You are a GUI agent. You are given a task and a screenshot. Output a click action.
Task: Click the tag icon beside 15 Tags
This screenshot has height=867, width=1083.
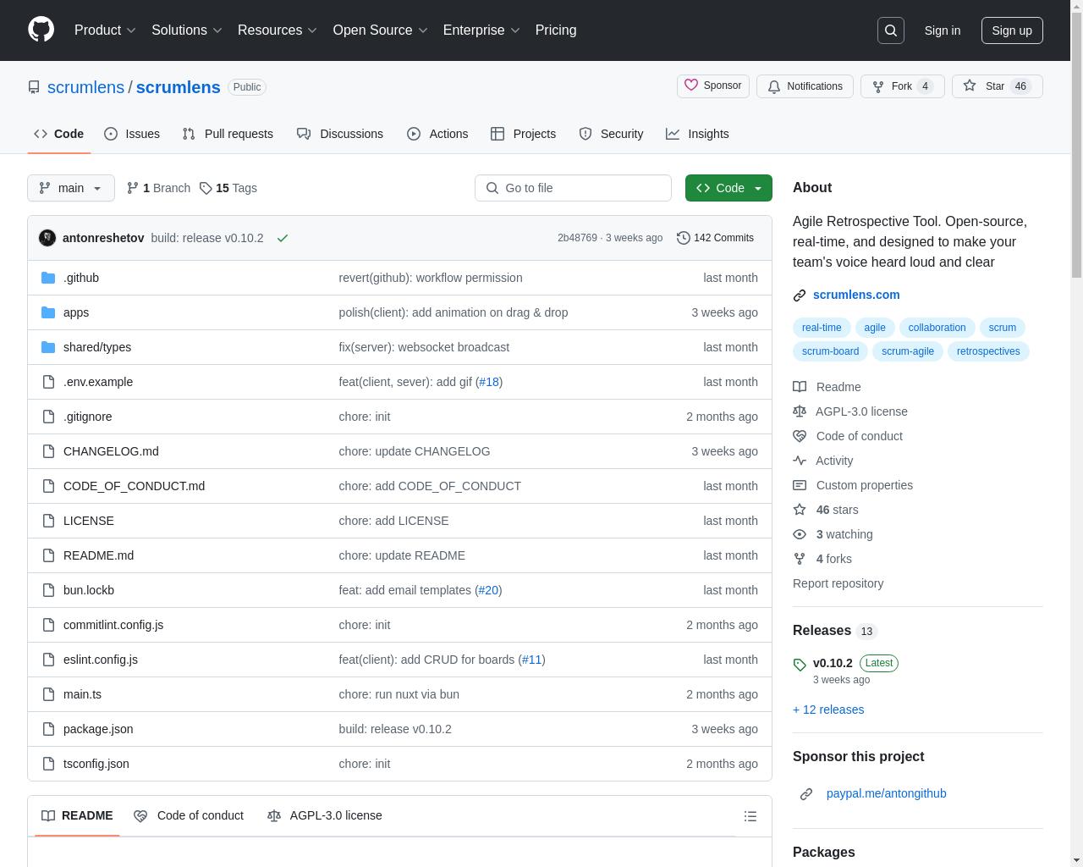[x=206, y=188]
